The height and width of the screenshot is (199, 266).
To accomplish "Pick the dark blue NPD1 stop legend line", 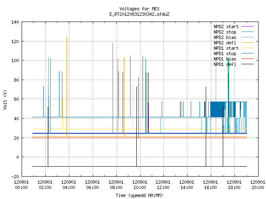I will point(247,53).
